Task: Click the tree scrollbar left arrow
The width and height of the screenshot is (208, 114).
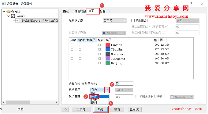Action: [4, 102]
